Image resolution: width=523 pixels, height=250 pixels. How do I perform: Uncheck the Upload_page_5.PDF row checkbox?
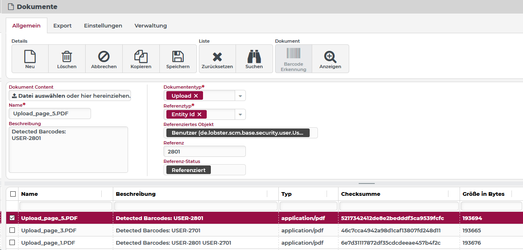(x=12, y=218)
